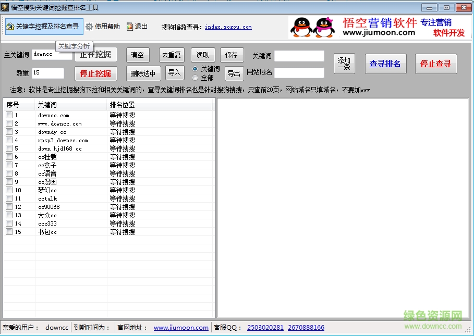Save keywords with the 保存 button
Image resolution: width=474 pixels, height=336 pixels.
[x=232, y=55]
